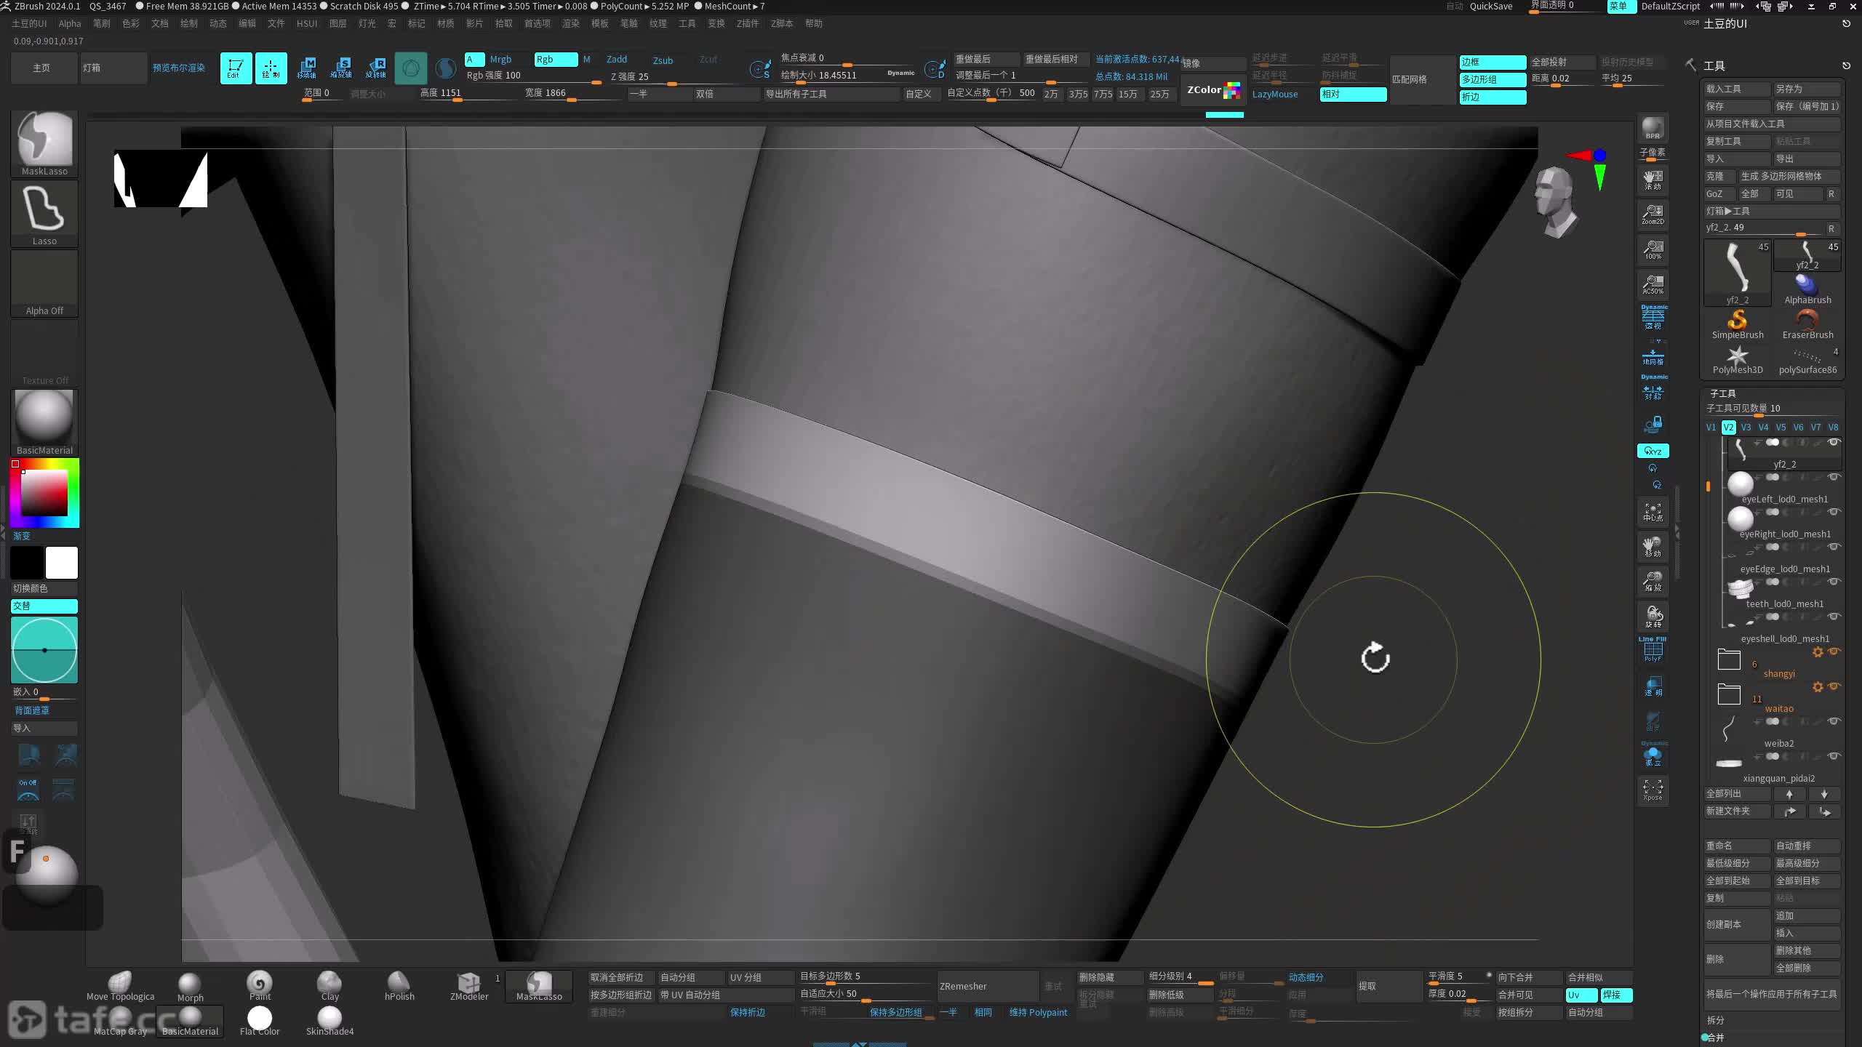
Task: Click the Xpose icon
Action: 1653,790
